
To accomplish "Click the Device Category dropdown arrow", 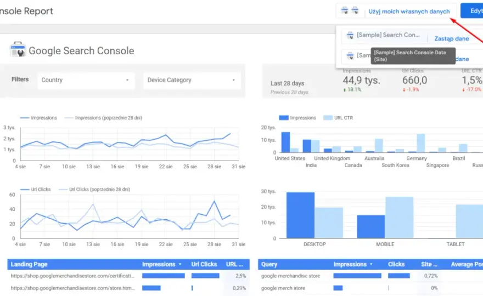I will (x=233, y=80).
